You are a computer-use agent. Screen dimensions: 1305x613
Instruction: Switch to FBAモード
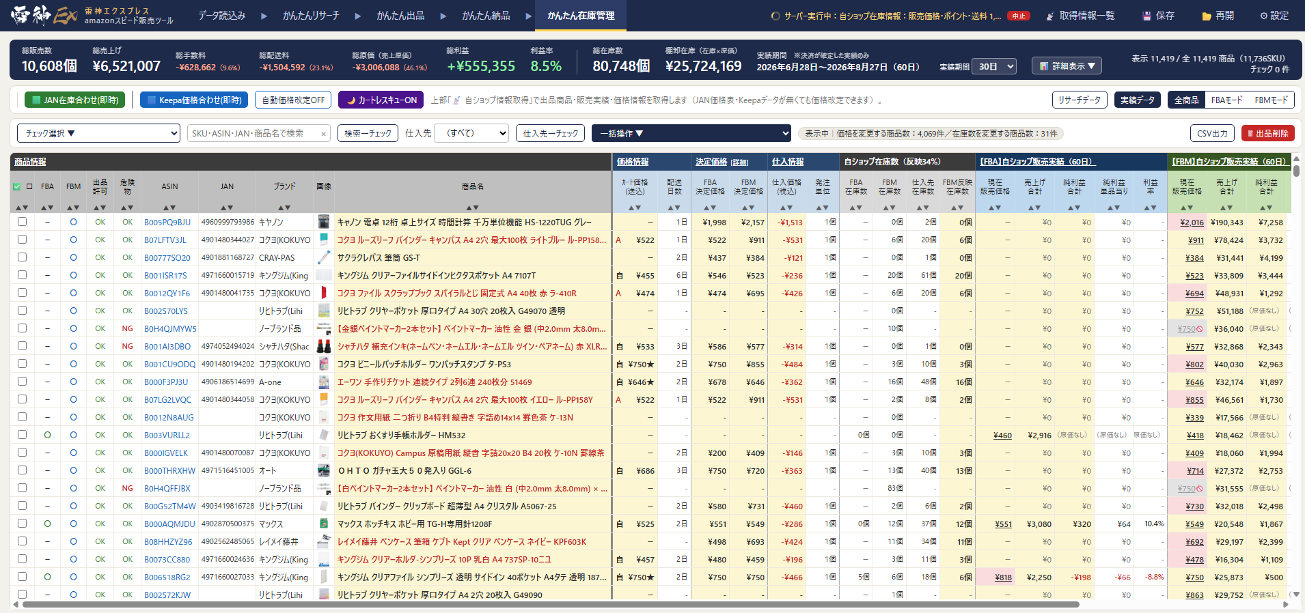[1226, 100]
